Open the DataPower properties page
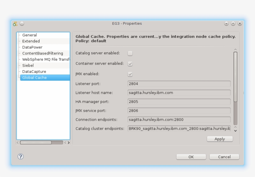Viewport: 255px width, 177px height. [x=32, y=47]
